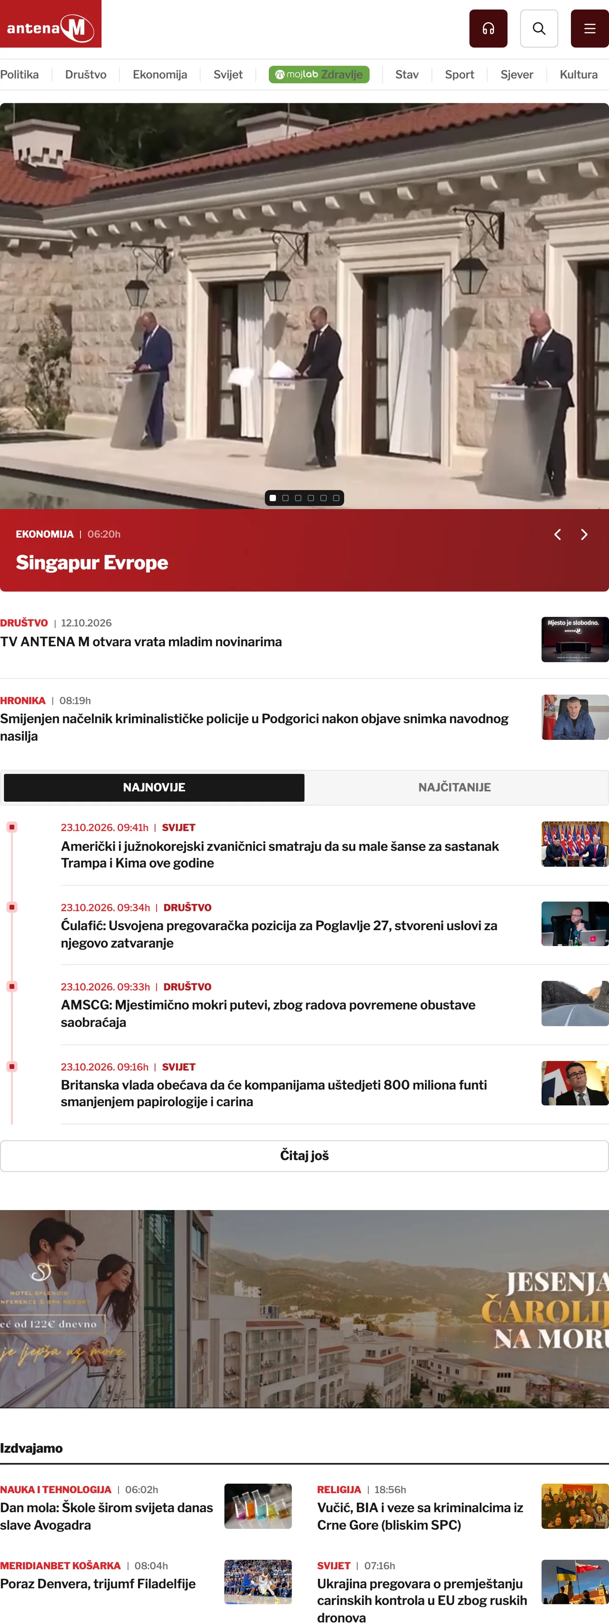The height and width of the screenshot is (1624, 609).
Task: Switch to the NAJČITANIJE tab
Action: (454, 787)
